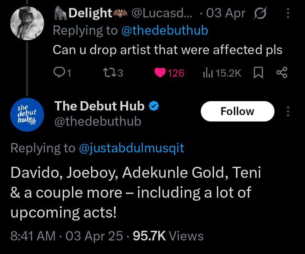Bookmark Delight's reply

click(258, 73)
